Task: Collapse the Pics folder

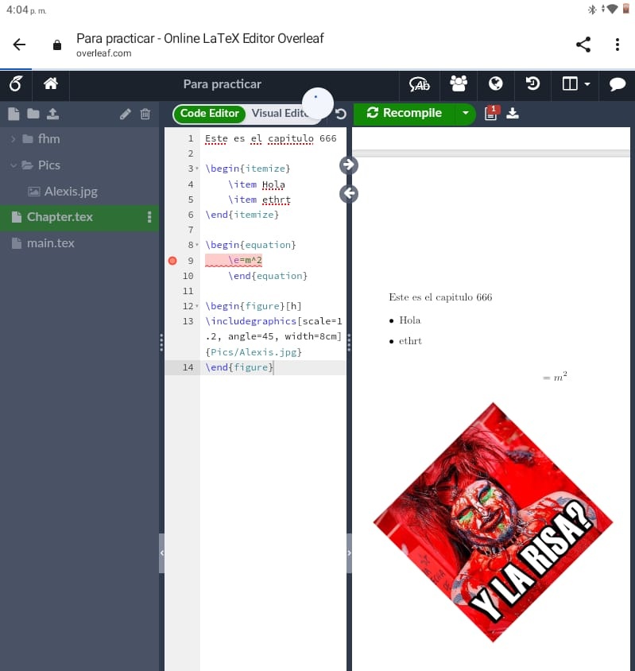Action: point(14,165)
